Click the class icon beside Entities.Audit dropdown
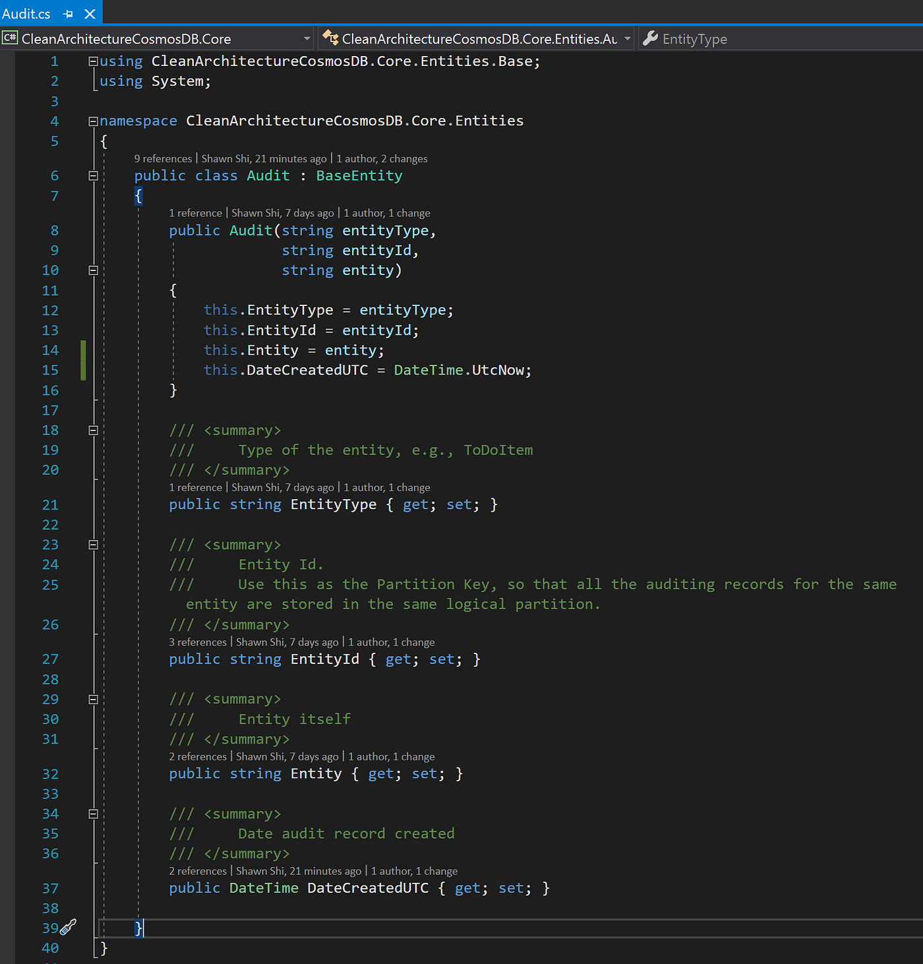Screen dimensions: 923x964 coord(330,38)
